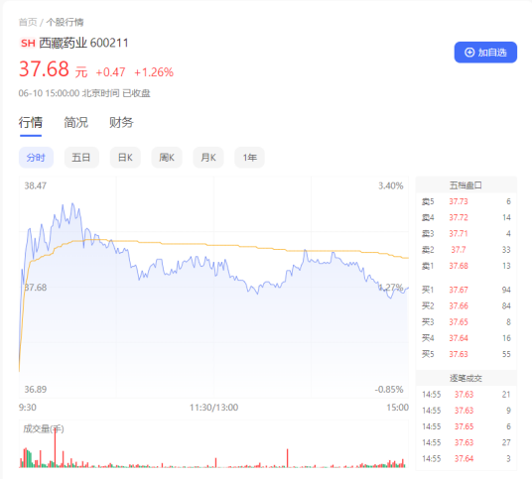Select the 月K chart period
Image resolution: width=532 pixels, height=479 pixels.
pyautogui.click(x=208, y=158)
